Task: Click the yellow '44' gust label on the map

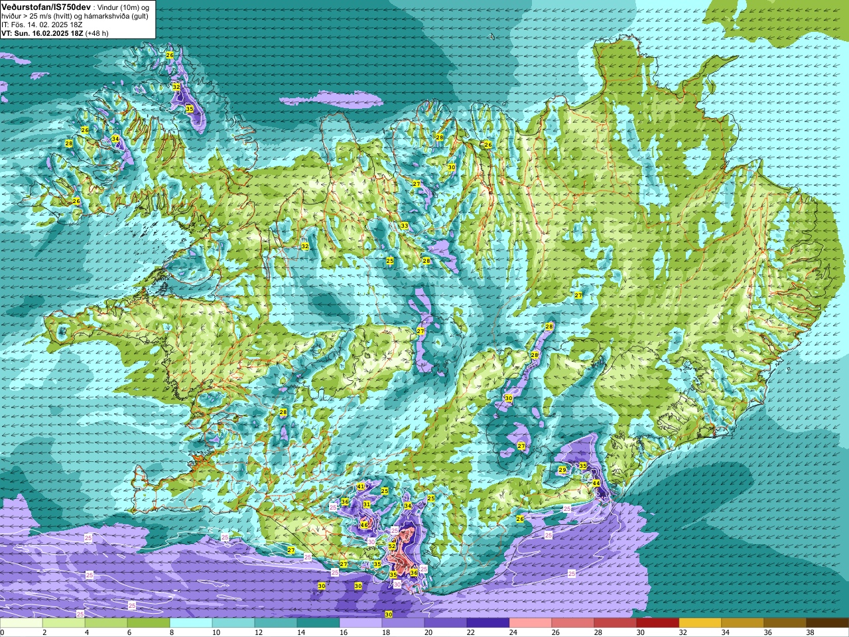Action: [x=596, y=483]
